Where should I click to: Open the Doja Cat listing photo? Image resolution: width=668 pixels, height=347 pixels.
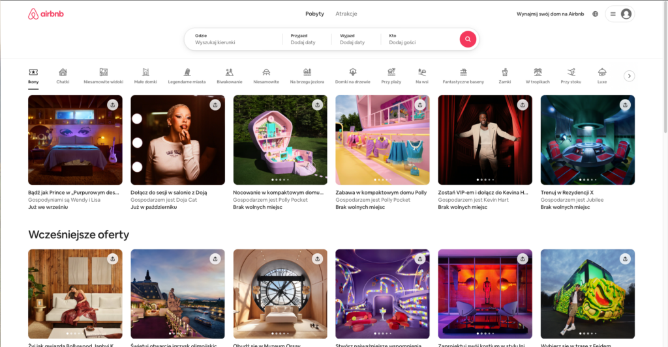[177, 140]
